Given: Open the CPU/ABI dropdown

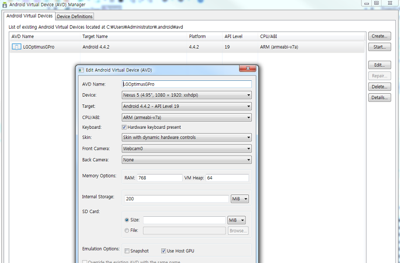Looking at the screenshot, I should click(x=186, y=118).
